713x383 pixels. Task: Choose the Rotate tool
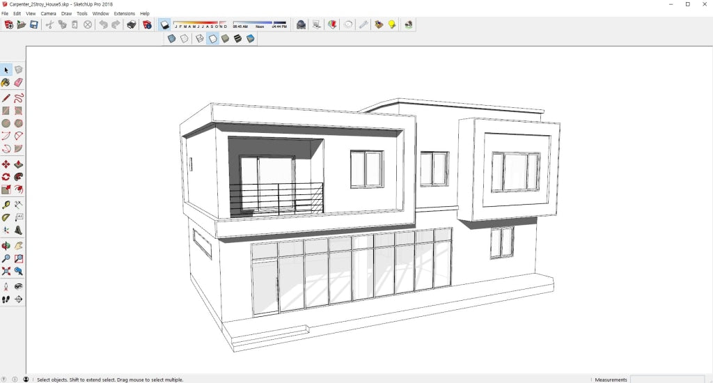pyautogui.click(x=6, y=177)
